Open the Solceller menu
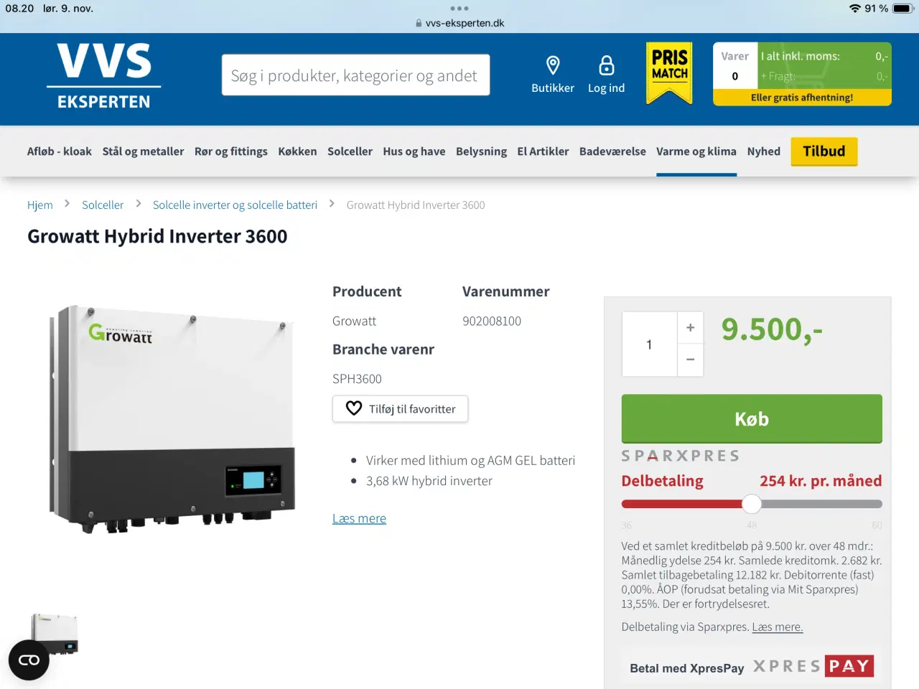The height and width of the screenshot is (689, 919). pyautogui.click(x=350, y=151)
